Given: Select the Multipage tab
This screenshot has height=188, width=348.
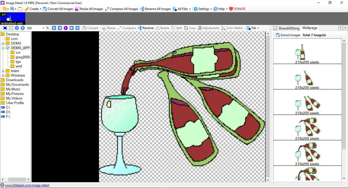Looking at the screenshot, I should coord(310,28).
